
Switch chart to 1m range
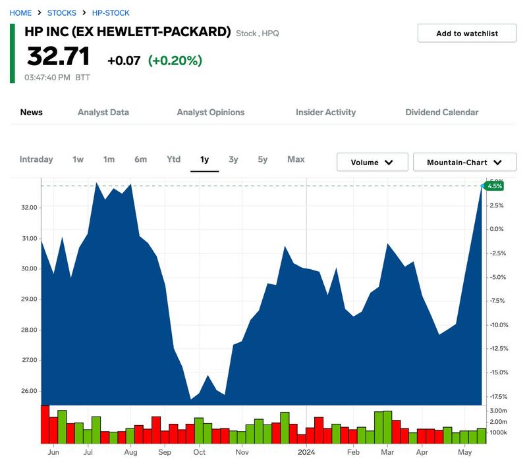[x=109, y=159]
